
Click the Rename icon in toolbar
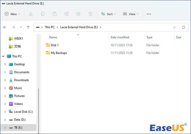tap(67, 14)
